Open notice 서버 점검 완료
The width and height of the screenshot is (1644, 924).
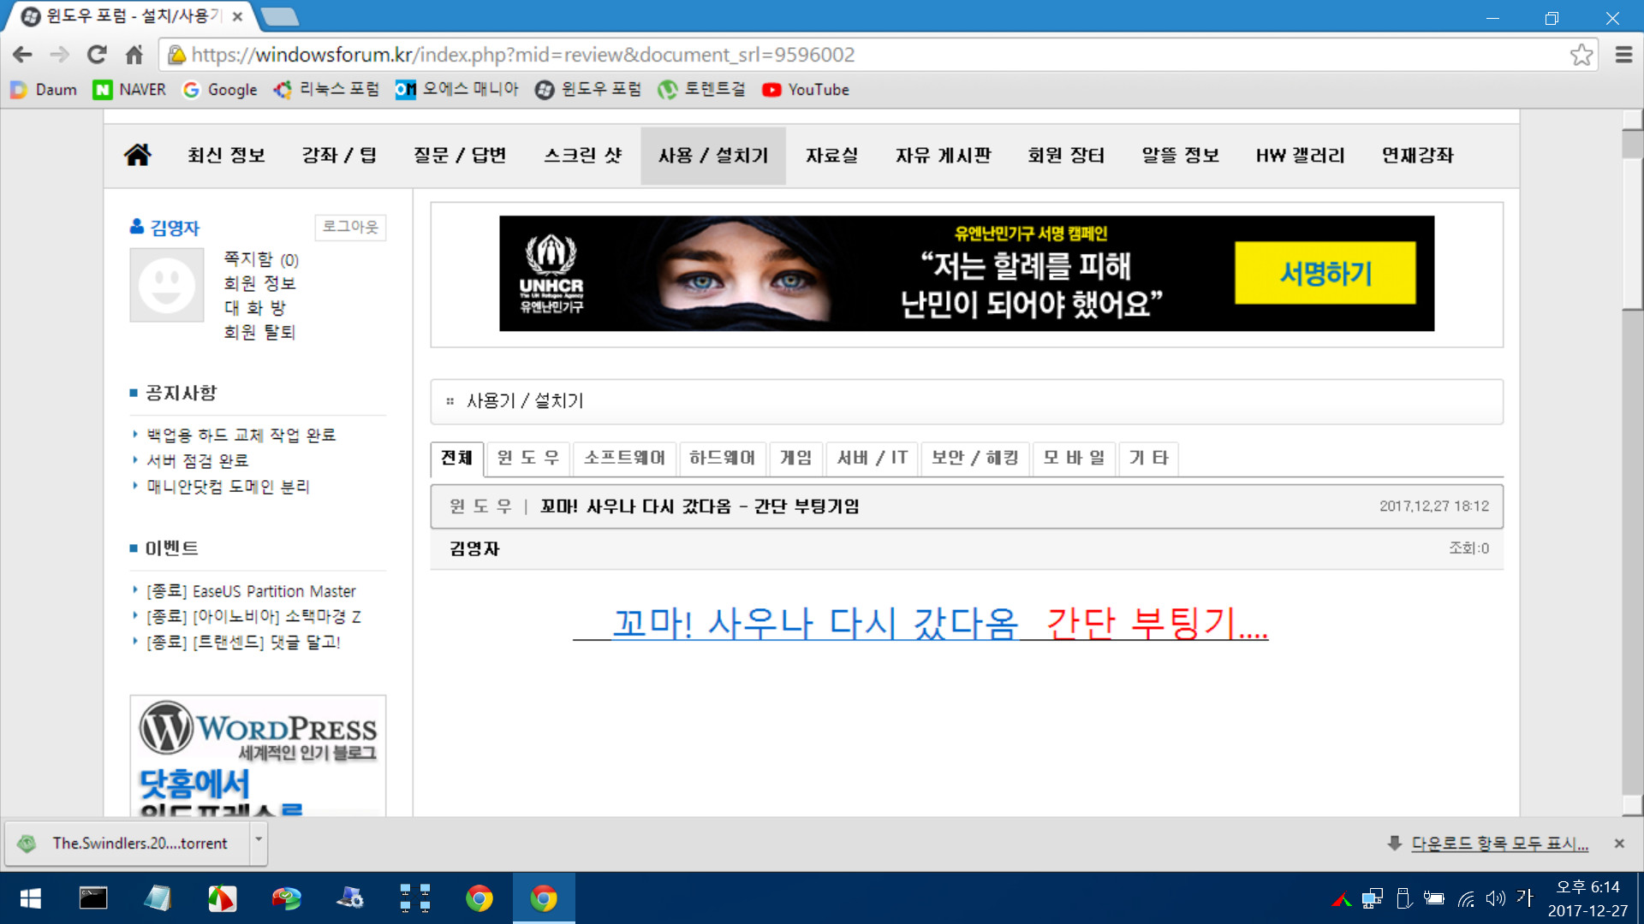click(197, 461)
